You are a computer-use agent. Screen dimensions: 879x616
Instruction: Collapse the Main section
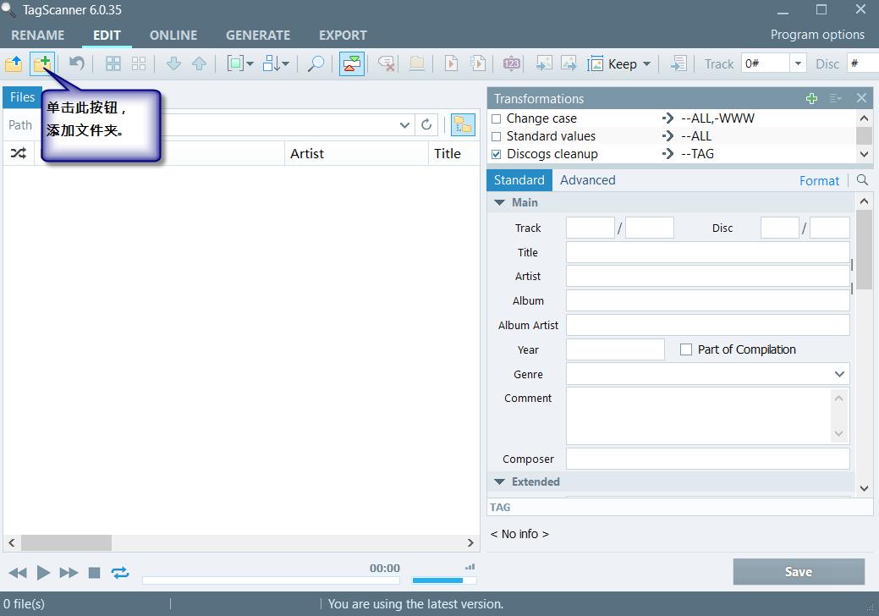(499, 202)
